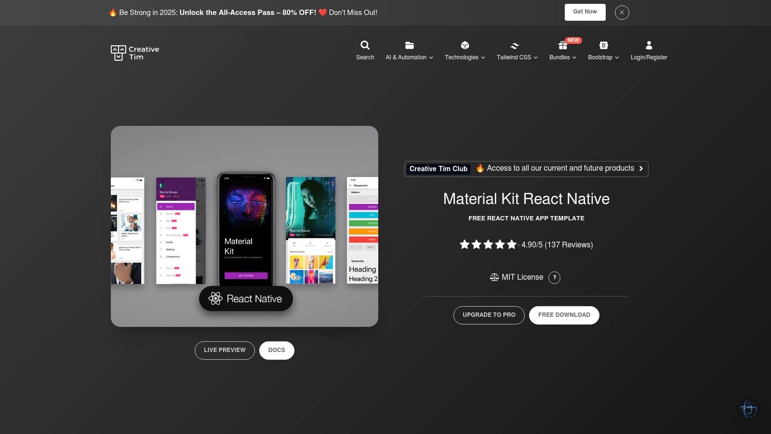The width and height of the screenshot is (771, 434).
Task: Click the neon portrait profile screenshot
Action: [311, 230]
